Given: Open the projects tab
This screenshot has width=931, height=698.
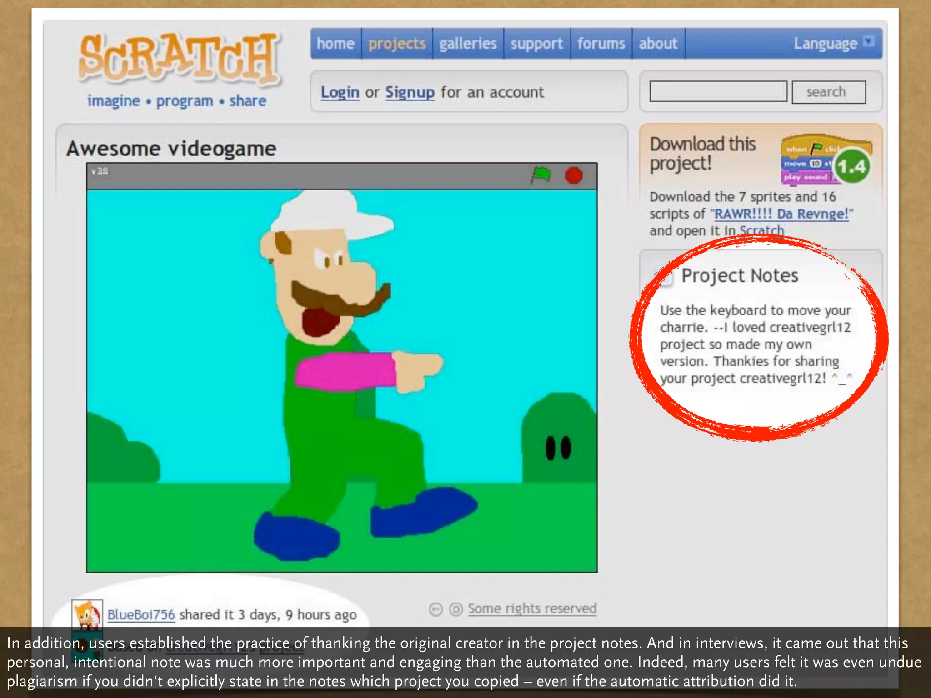Looking at the screenshot, I should pos(397,44).
